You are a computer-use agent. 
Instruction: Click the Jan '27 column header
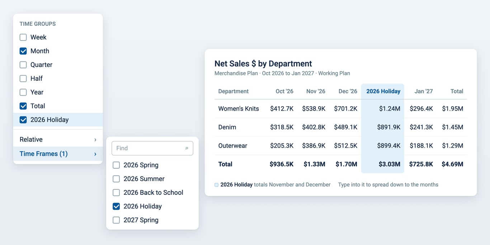424,91
